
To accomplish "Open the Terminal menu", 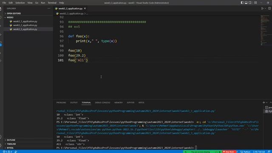I will (52, 3).
